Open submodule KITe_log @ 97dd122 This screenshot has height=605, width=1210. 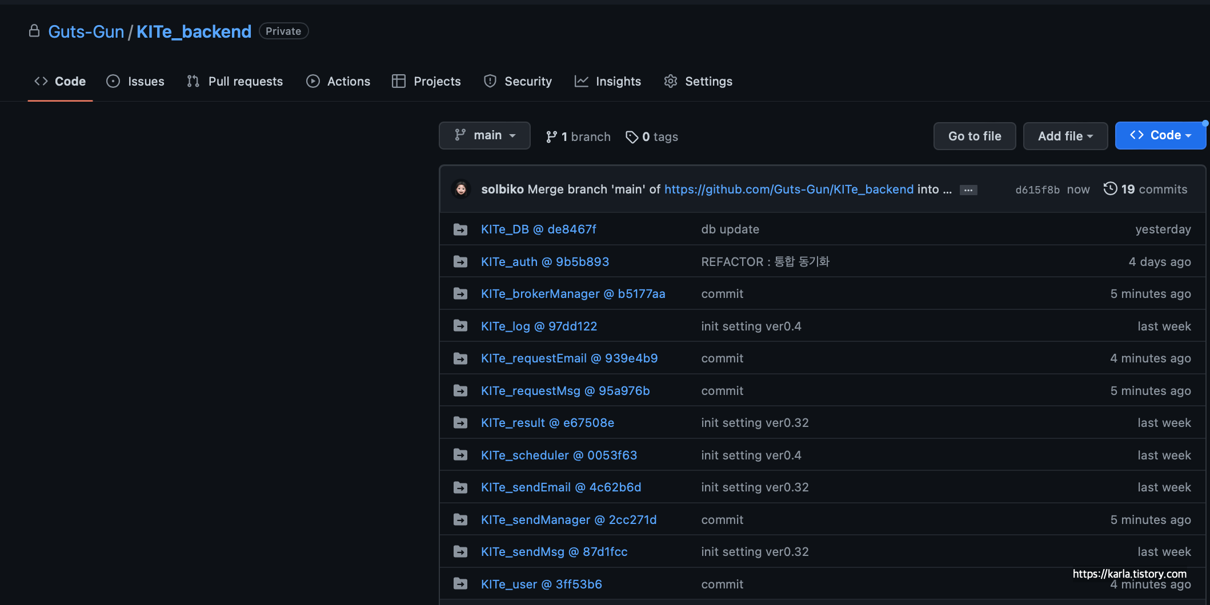pos(539,326)
